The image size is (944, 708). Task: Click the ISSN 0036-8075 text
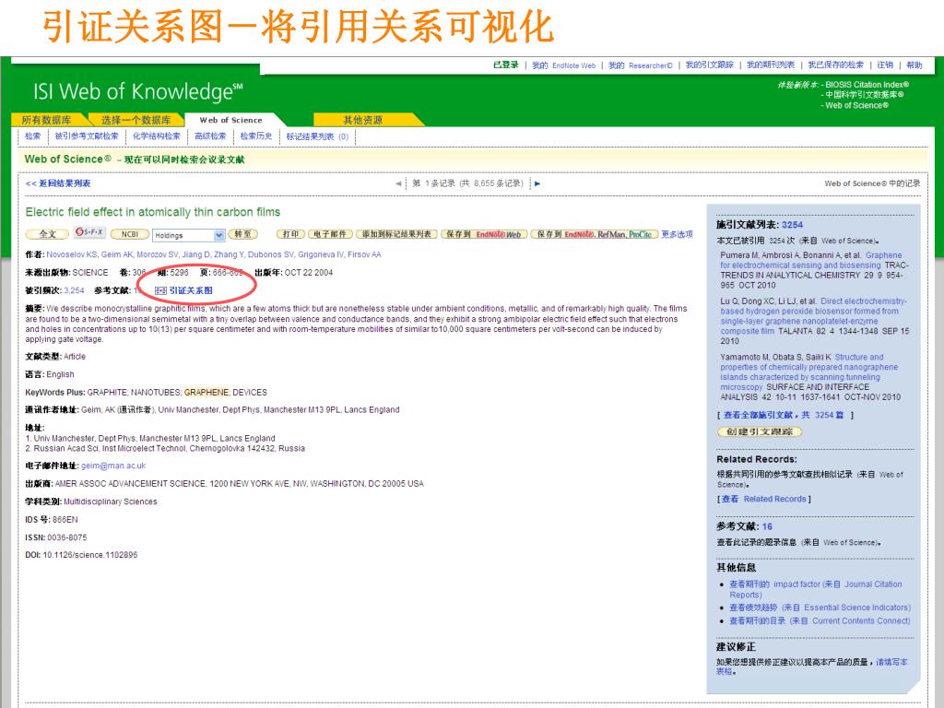coord(56,537)
